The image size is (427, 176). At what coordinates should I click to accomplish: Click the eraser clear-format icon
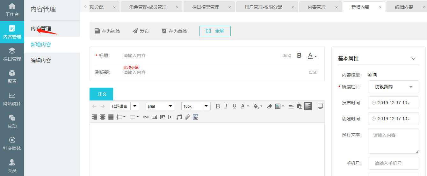point(269,106)
